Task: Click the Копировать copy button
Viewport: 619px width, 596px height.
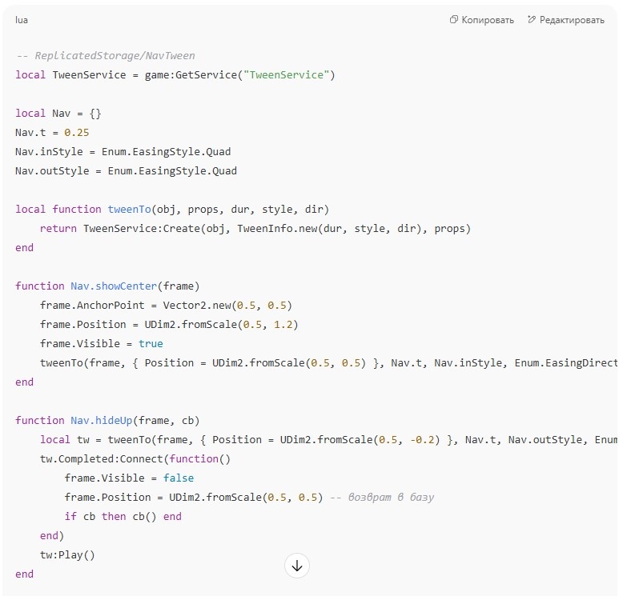Action: [481, 20]
